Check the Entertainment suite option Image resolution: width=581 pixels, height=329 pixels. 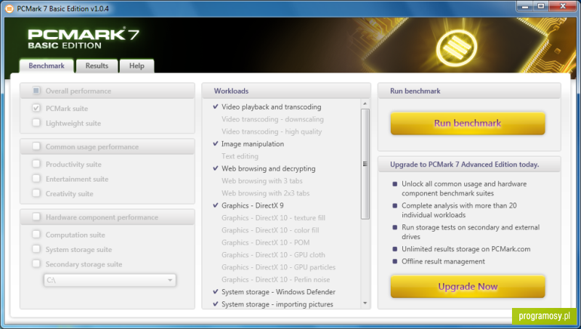coord(36,179)
